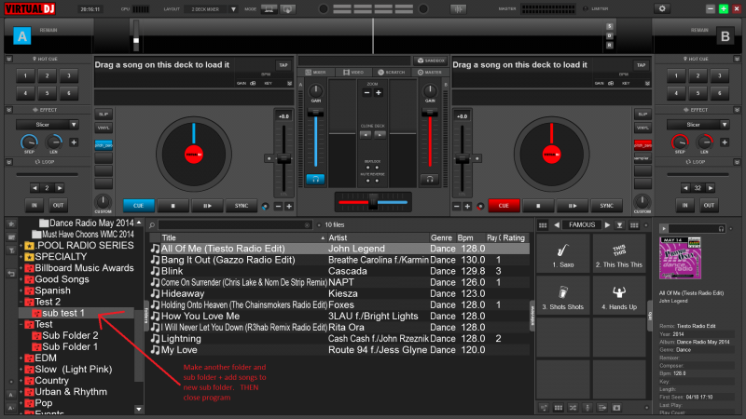Switch to the MIXER tab
The width and height of the screenshot is (746, 419).
click(x=315, y=73)
